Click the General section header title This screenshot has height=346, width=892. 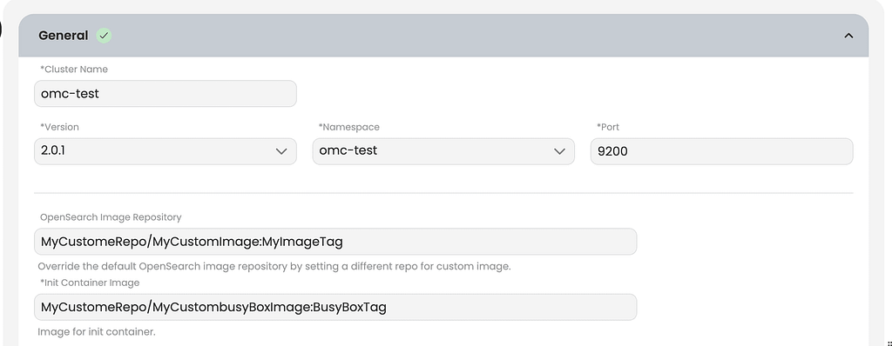(63, 36)
